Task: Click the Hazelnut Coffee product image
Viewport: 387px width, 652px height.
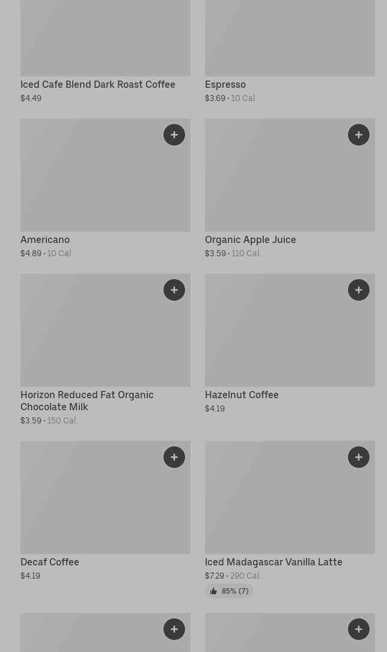Action: click(290, 330)
